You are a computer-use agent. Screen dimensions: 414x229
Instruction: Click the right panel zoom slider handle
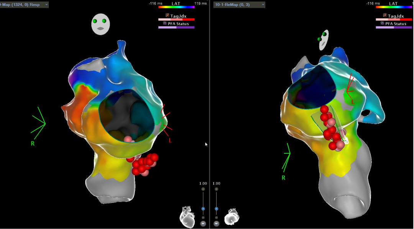(x=217, y=209)
